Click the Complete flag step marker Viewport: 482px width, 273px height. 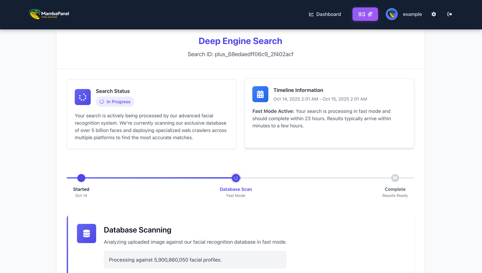coord(395,178)
